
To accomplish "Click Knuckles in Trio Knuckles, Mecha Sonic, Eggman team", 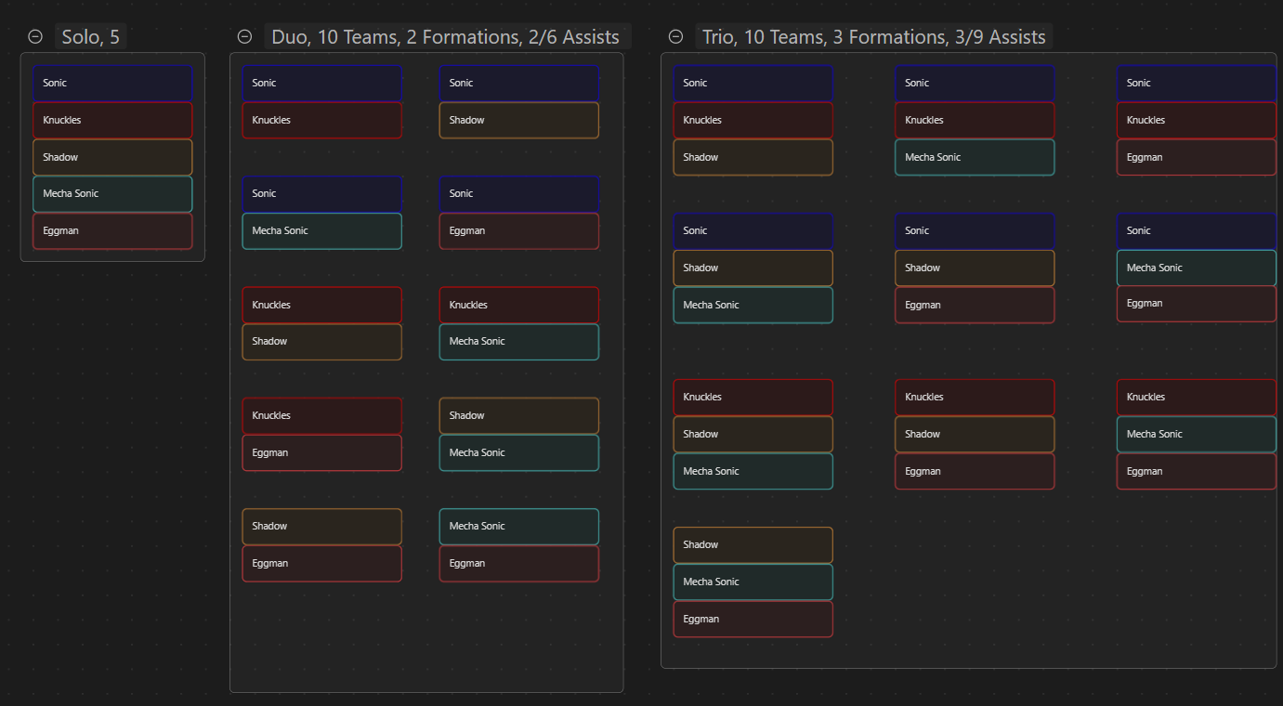I will coord(1197,398).
